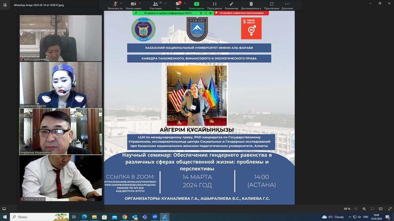Click the speaker photo with flags
Viewport: 394px width, 221px height.
[197, 96]
